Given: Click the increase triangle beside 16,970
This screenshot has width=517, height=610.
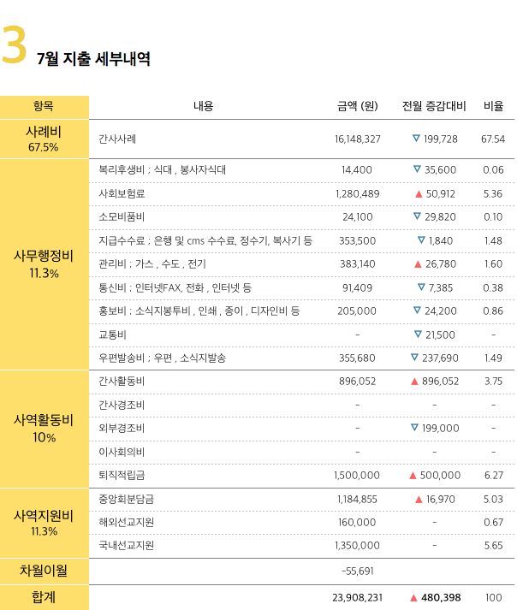Looking at the screenshot, I should (419, 499).
